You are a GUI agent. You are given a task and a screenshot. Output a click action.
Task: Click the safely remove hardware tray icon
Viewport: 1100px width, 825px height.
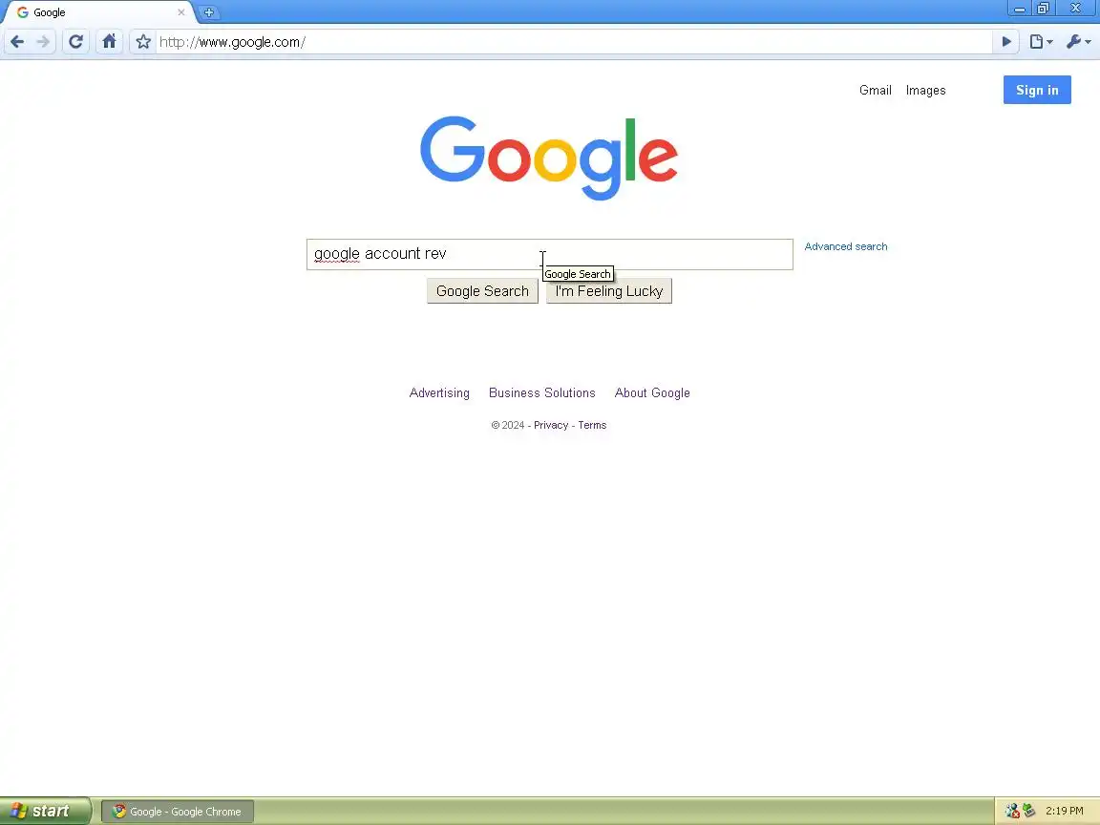(1028, 811)
